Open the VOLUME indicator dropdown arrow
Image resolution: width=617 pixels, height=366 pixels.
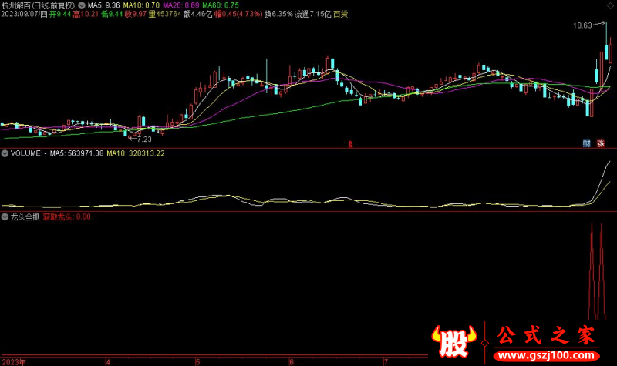[5, 153]
